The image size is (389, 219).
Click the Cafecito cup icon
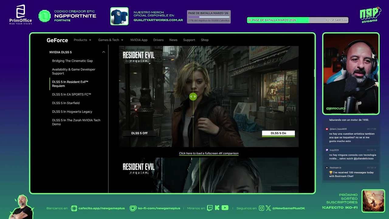tap(74, 208)
